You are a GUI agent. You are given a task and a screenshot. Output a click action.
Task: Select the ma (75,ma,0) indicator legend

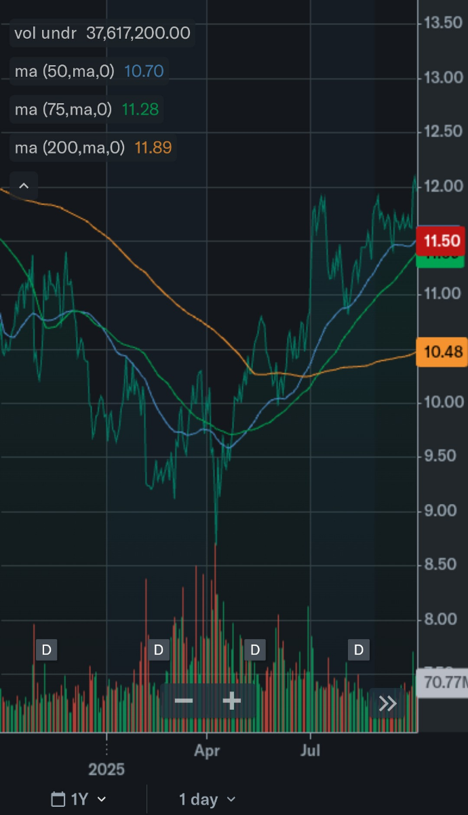(86, 109)
